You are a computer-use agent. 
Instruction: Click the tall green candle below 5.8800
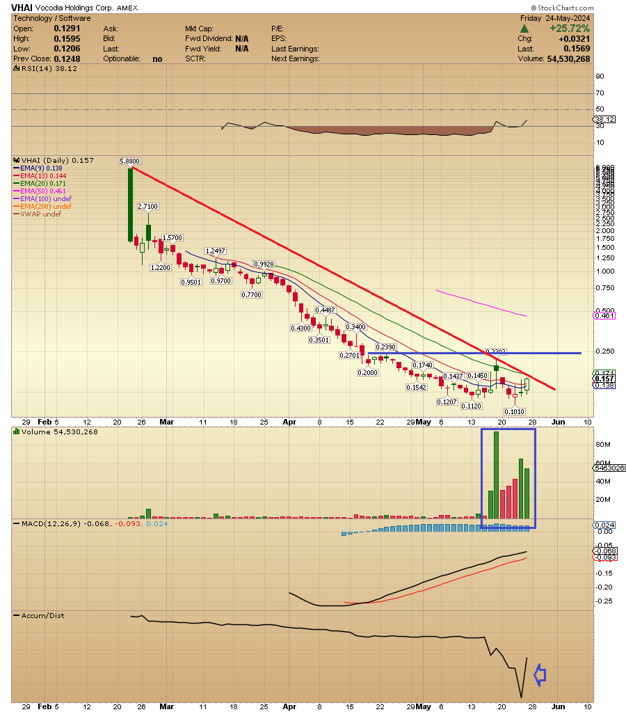(x=130, y=205)
